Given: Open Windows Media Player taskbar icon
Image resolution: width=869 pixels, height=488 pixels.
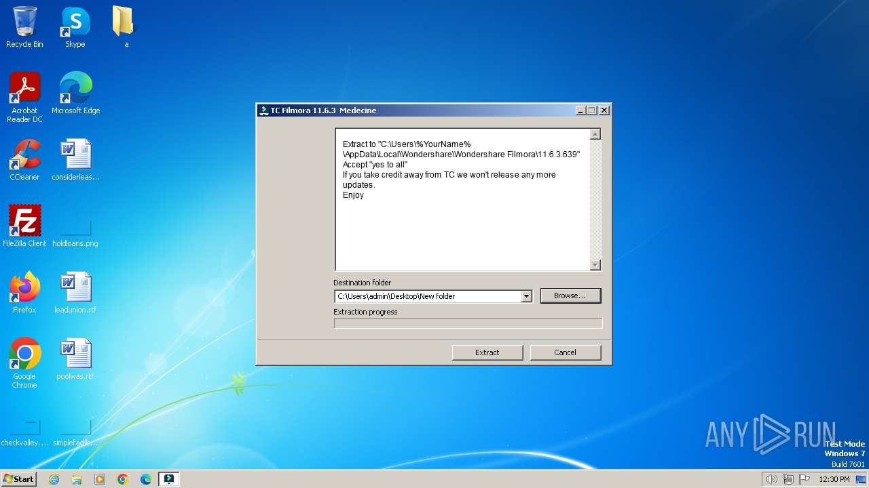Looking at the screenshot, I should tap(100, 479).
